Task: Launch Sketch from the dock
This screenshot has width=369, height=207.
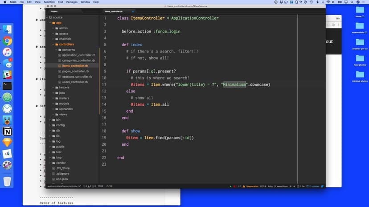Action: (x=7, y=143)
